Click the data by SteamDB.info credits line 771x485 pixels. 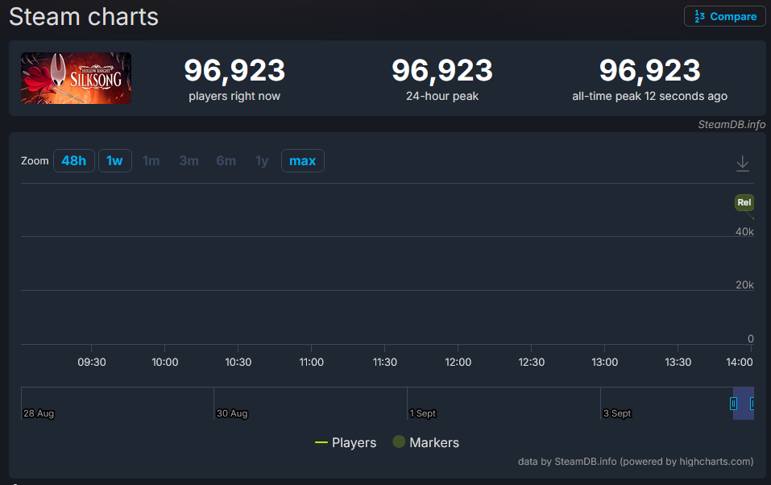(636, 462)
